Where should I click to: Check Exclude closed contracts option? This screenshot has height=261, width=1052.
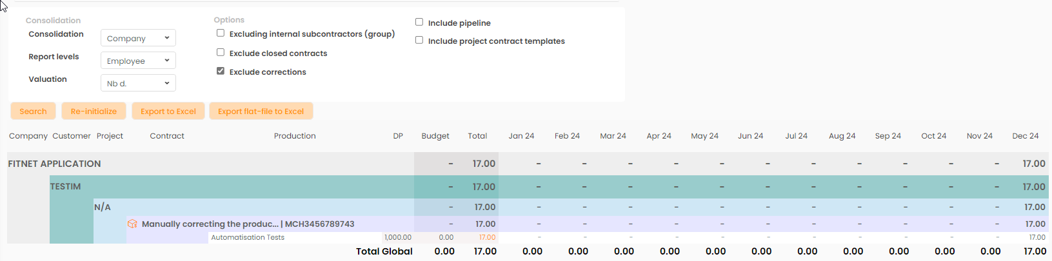coord(221,52)
